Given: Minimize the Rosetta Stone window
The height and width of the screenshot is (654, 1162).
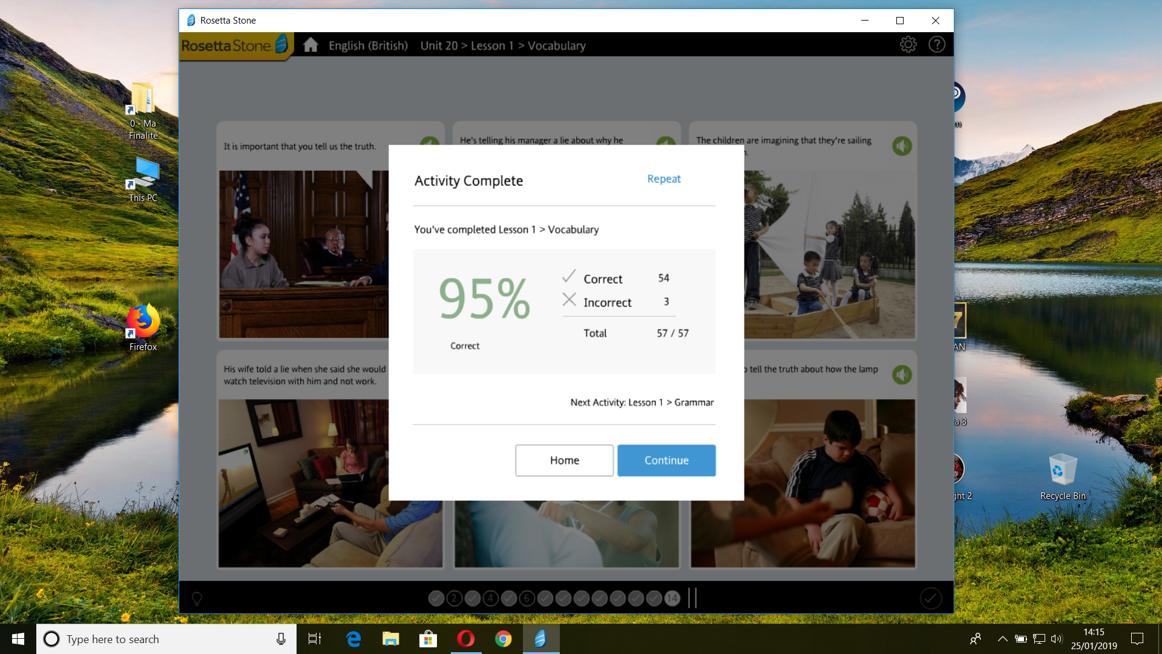Looking at the screenshot, I should point(865,21).
